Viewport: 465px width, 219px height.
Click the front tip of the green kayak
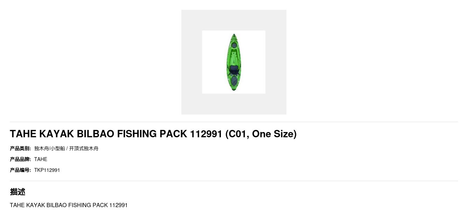click(x=234, y=35)
